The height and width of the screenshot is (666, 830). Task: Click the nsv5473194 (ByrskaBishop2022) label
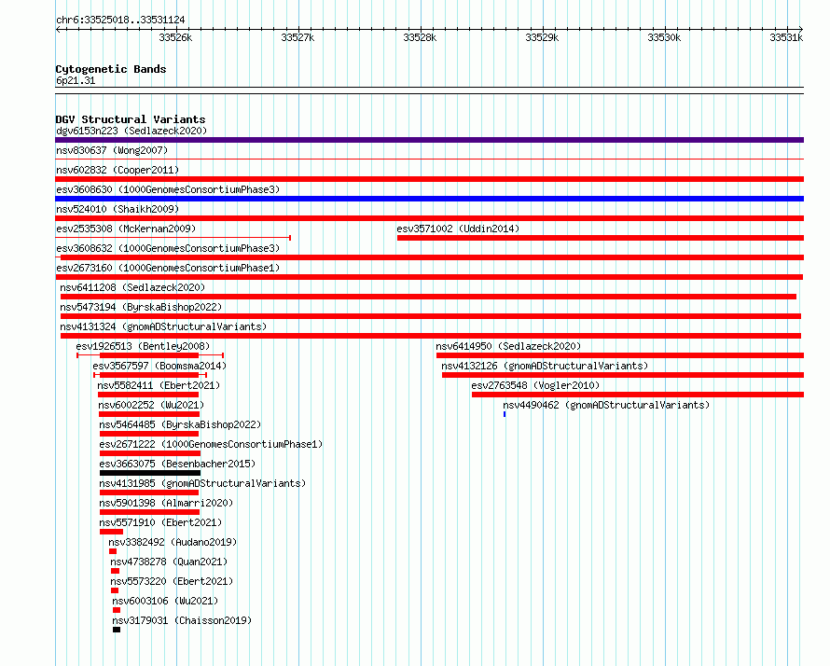point(141,307)
